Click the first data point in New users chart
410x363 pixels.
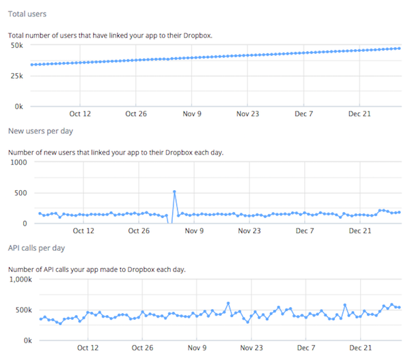pos(40,213)
